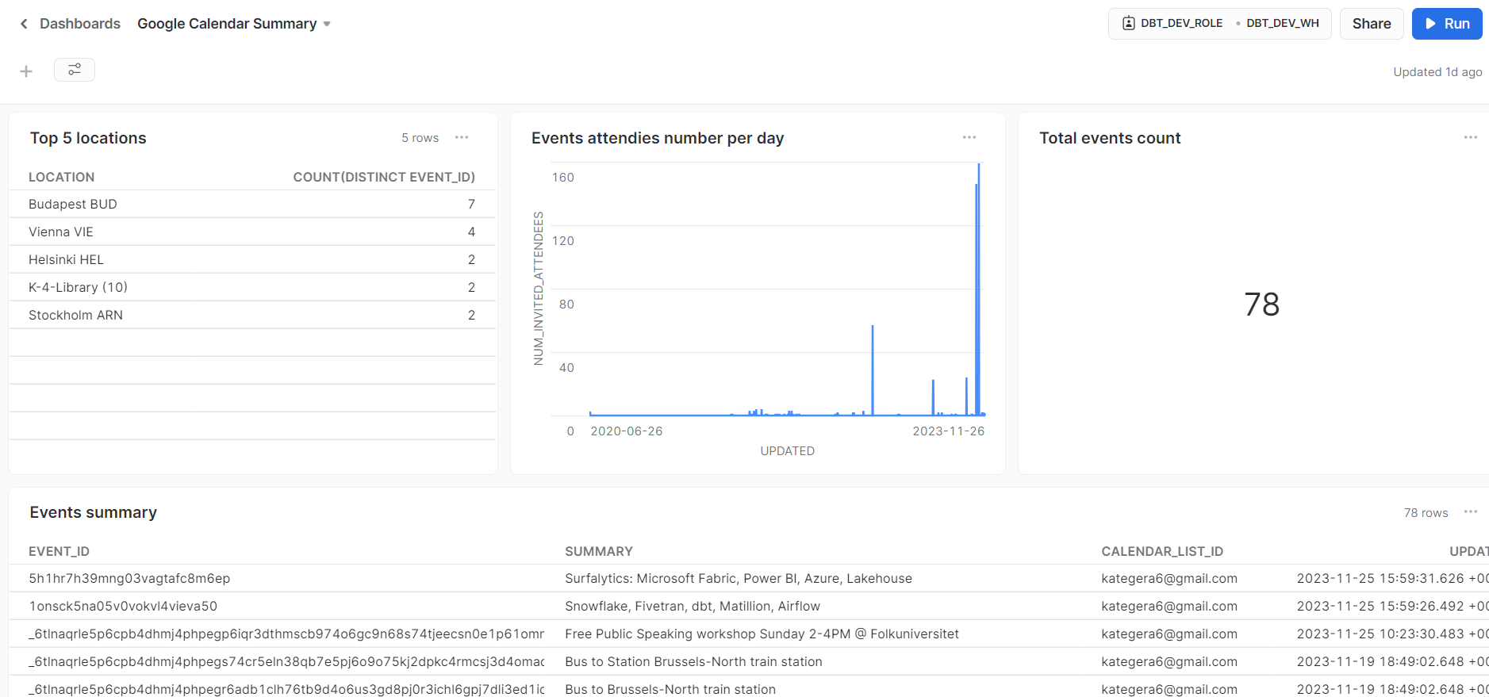
Task: Open the filters sliders icon button
Action: click(75, 70)
